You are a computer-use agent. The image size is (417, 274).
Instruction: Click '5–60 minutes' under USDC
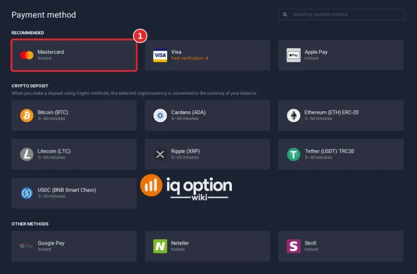pos(52,196)
